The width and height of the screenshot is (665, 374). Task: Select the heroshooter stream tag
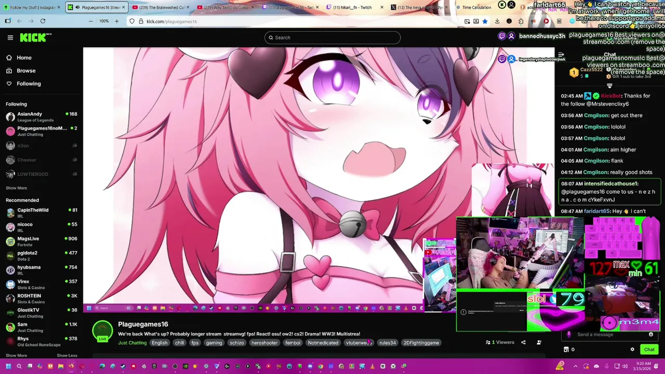[264, 343]
